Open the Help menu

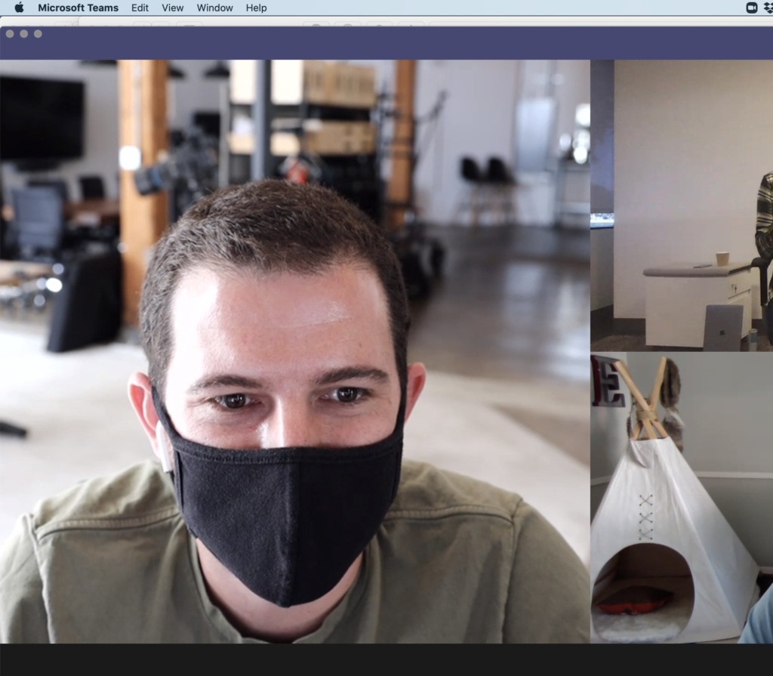[257, 8]
